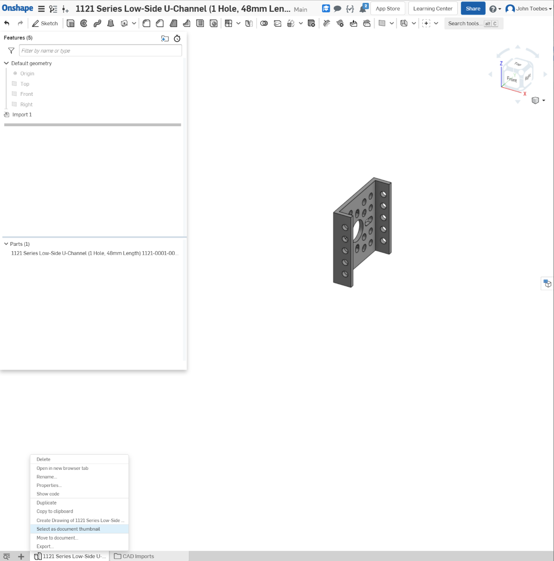The image size is (554, 561).
Task: Select the Boolean tool
Action: [x=264, y=23]
